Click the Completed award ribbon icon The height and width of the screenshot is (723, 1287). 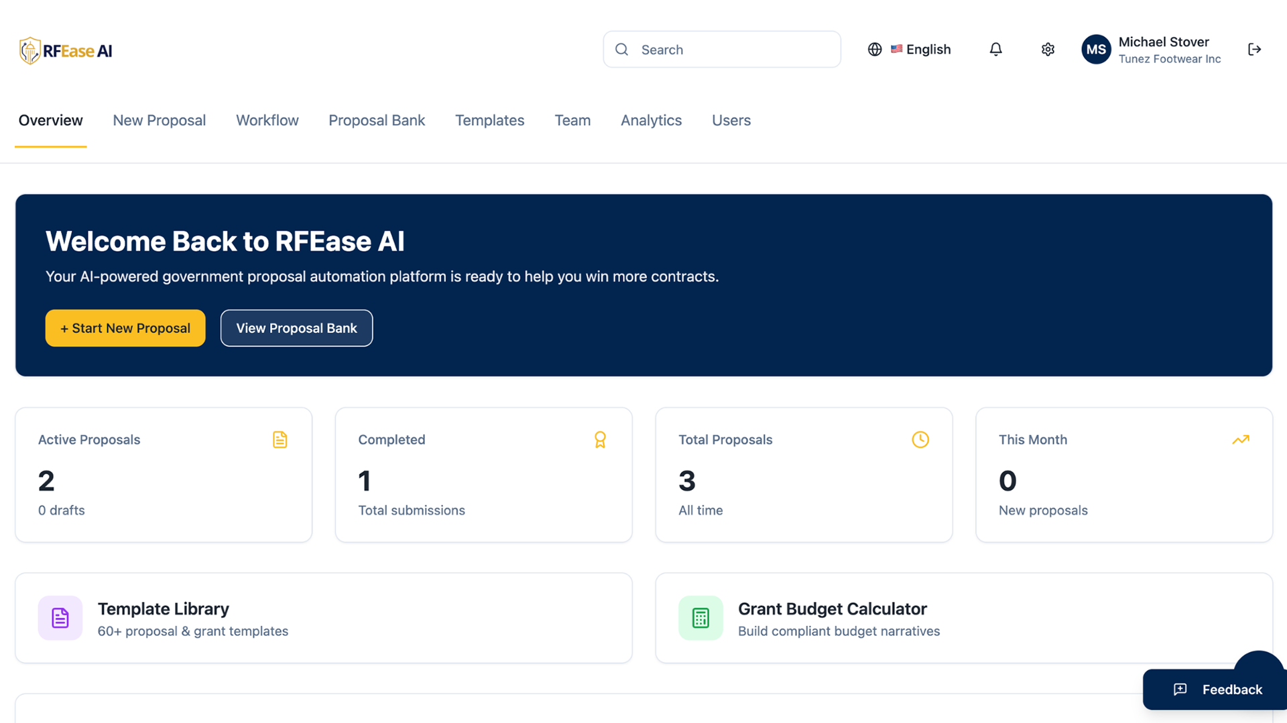coord(600,440)
